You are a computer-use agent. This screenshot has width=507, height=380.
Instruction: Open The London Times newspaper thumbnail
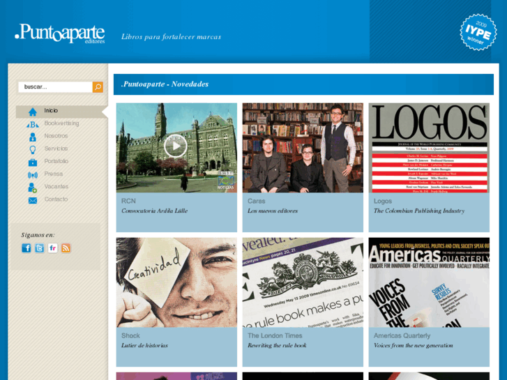(x=303, y=282)
